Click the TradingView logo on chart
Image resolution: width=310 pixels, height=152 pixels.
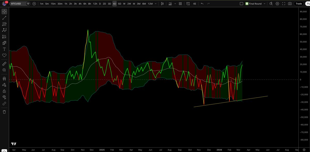click(x=14, y=144)
